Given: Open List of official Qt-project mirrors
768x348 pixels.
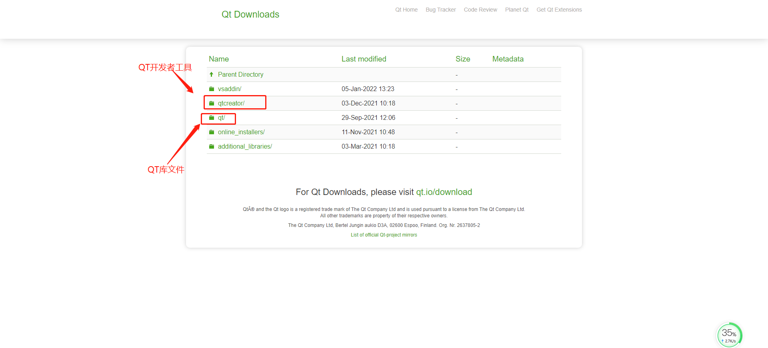Looking at the screenshot, I should (x=384, y=235).
